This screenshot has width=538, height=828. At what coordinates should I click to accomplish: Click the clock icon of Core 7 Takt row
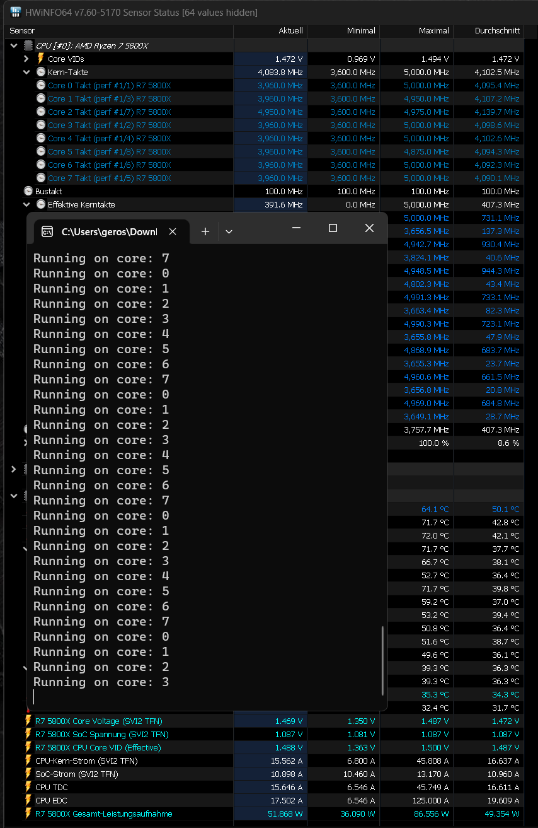[x=41, y=178]
